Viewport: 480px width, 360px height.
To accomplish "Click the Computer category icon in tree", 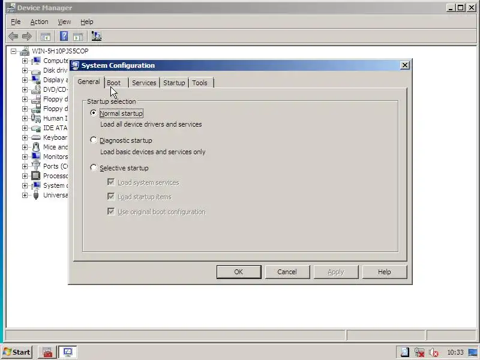I will click(x=36, y=61).
